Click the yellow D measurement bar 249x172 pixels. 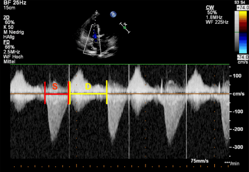pyautogui.click(x=88, y=94)
